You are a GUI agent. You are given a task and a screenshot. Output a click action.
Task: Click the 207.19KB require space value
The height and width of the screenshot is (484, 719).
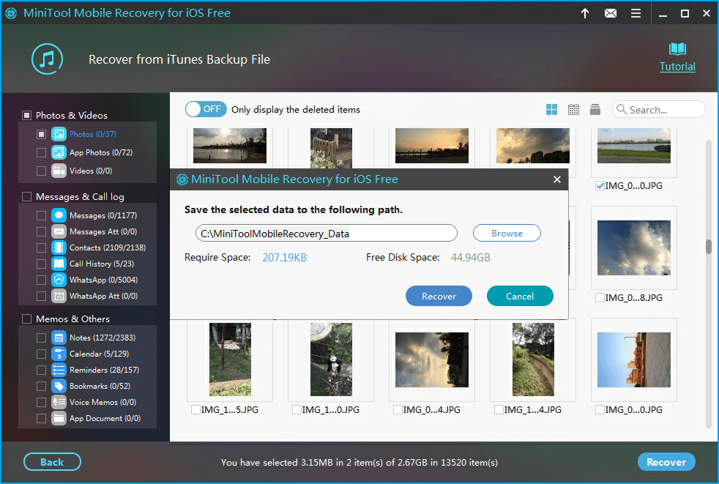click(x=284, y=257)
